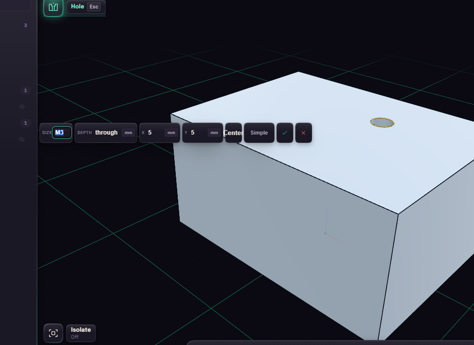The image size is (474, 345).
Task: Select the mm unit in Y field
Action: click(x=214, y=133)
